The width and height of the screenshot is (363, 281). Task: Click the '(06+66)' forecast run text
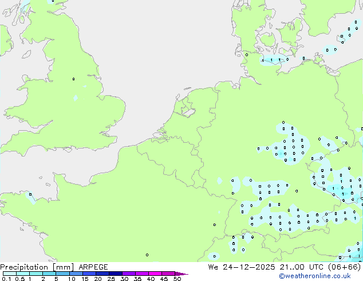[344, 267]
